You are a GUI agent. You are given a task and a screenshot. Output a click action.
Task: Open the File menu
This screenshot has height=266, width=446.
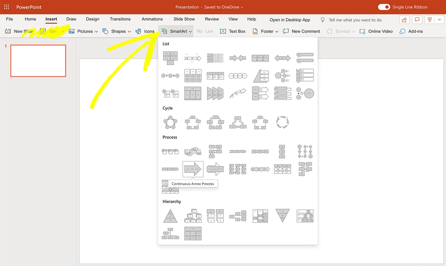pyautogui.click(x=10, y=19)
